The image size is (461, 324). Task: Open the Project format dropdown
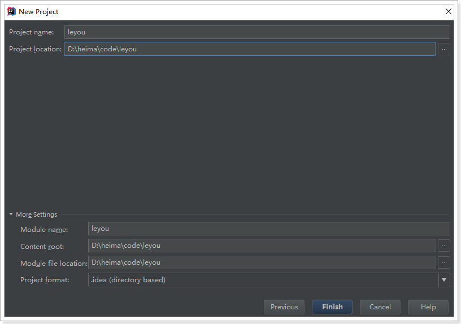pos(444,280)
